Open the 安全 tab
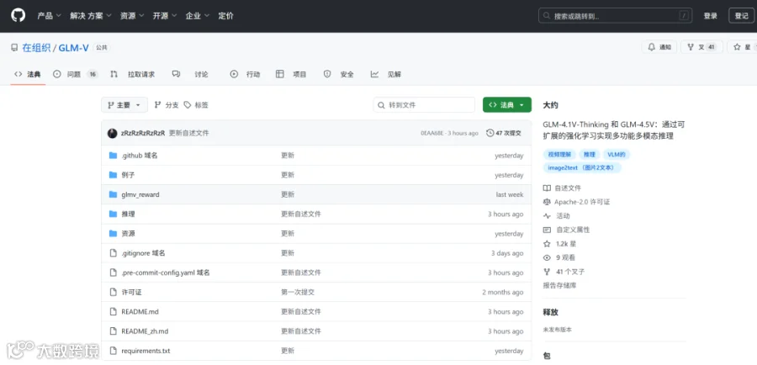Screen dimensions: 757x365 [338, 74]
